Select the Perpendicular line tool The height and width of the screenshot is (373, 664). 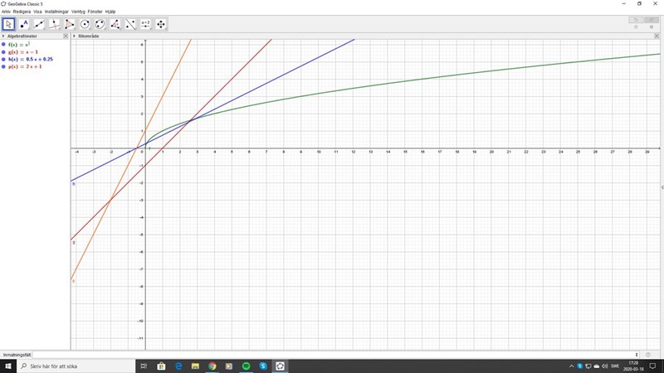pos(55,24)
